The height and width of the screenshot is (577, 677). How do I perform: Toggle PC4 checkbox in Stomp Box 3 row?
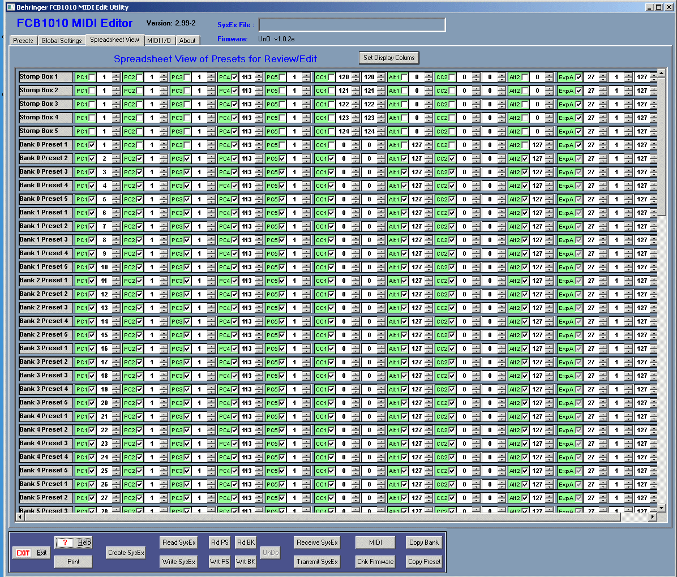(x=234, y=105)
